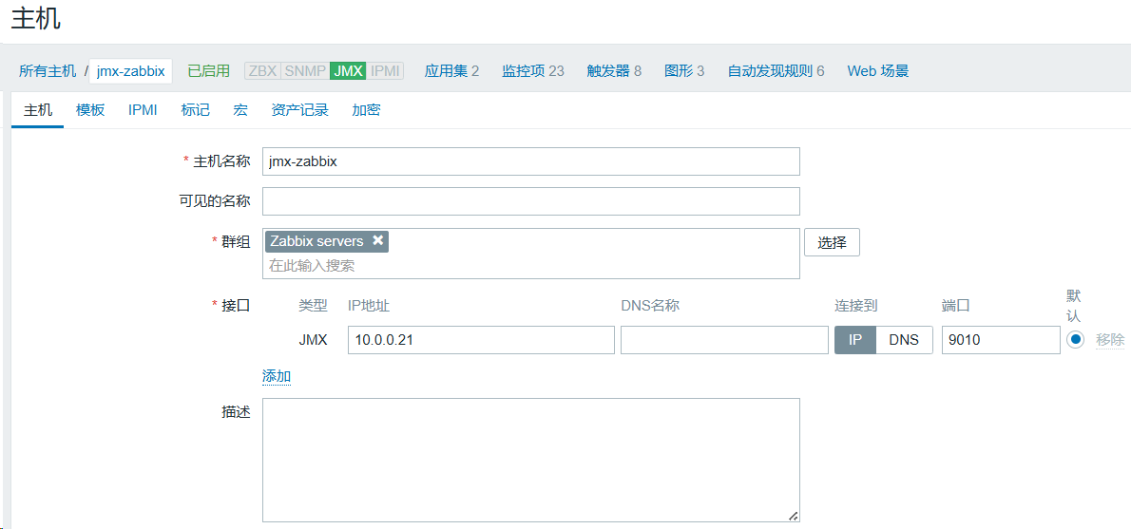Set connect-to mode to IP
Screen dimensions: 1131x529
point(855,340)
